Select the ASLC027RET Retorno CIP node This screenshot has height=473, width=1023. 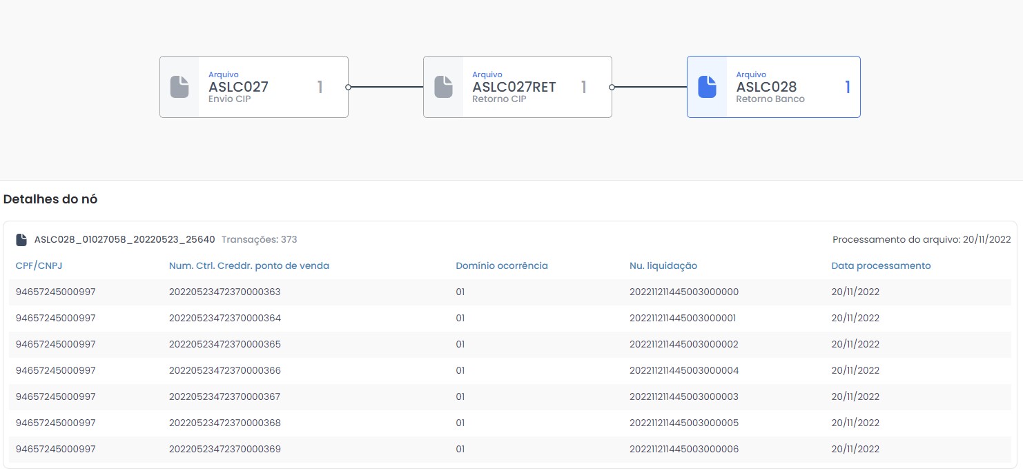click(x=518, y=87)
